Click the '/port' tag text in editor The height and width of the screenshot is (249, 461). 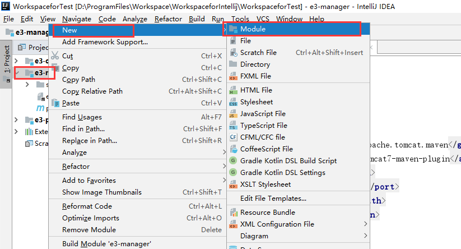[x=383, y=187]
